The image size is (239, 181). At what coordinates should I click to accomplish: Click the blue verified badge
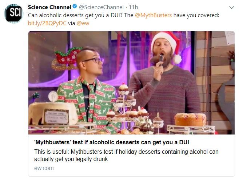[x=75, y=8]
